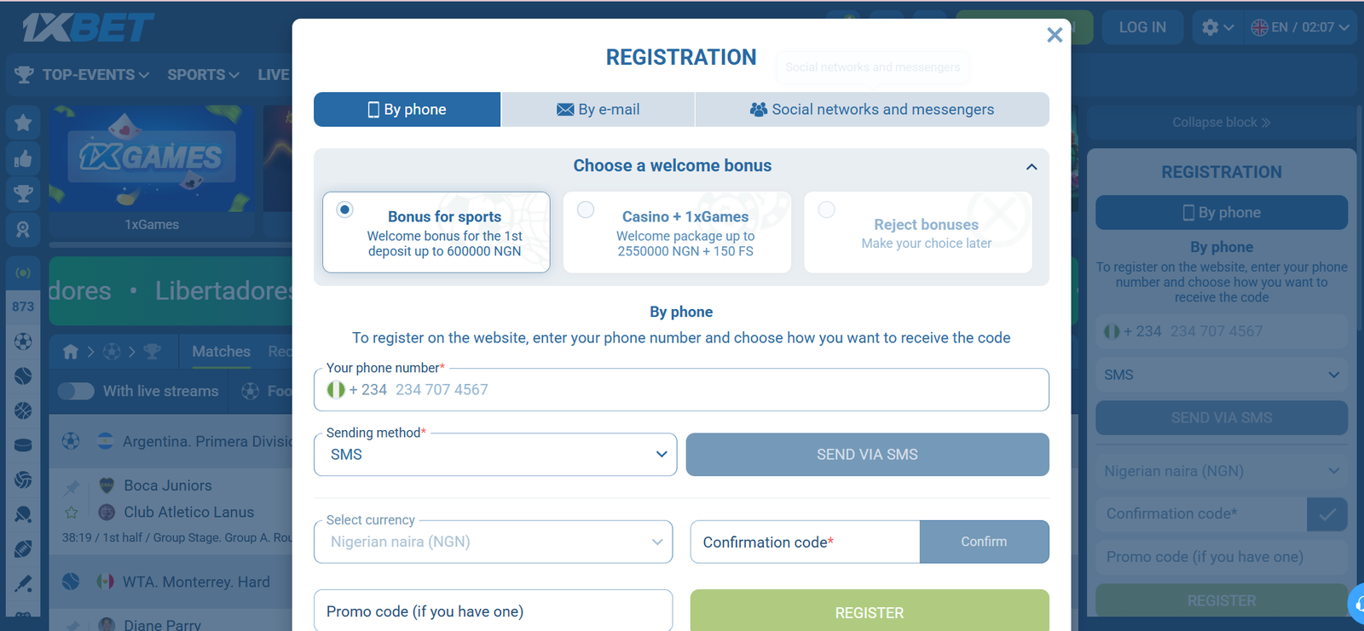Click the LOG IN button
This screenshot has width=1364, height=631.
coord(1142,27)
